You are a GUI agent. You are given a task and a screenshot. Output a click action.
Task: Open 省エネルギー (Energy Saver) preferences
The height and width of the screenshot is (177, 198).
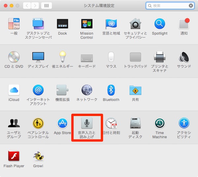tap(62, 57)
